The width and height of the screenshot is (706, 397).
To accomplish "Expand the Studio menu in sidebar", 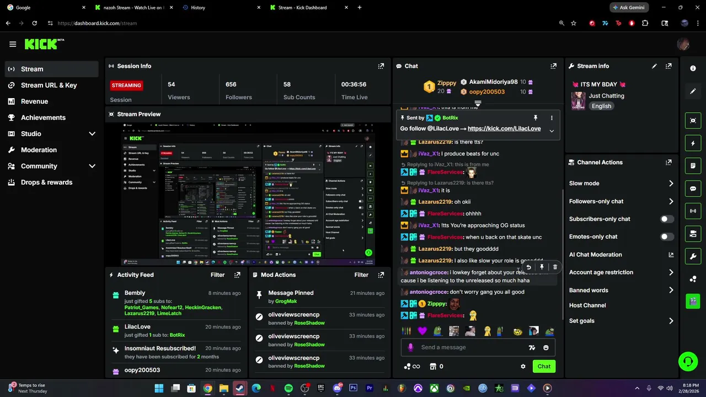I will coord(92,134).
